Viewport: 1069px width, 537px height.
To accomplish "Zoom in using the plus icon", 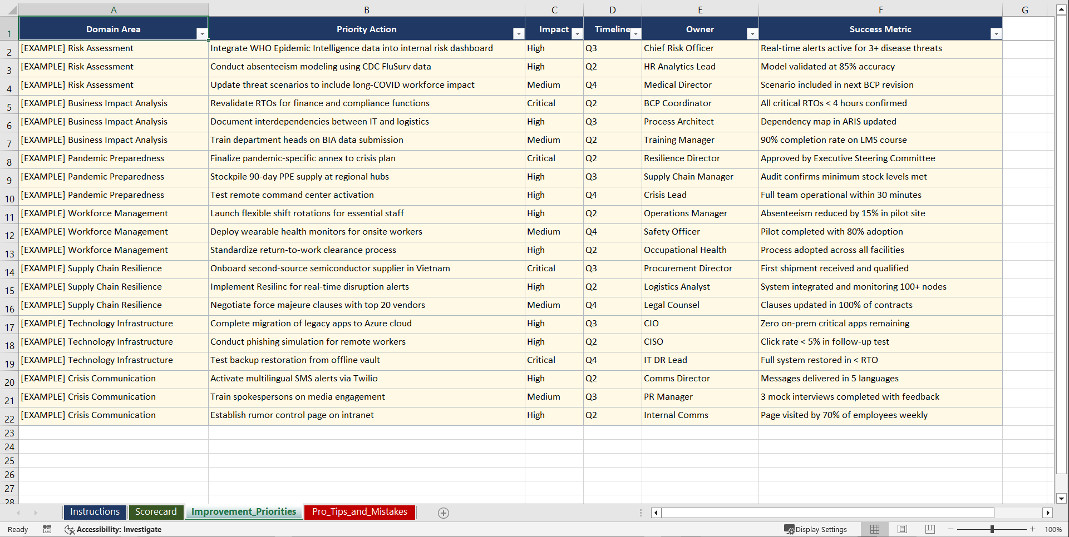I will 1033,529.
